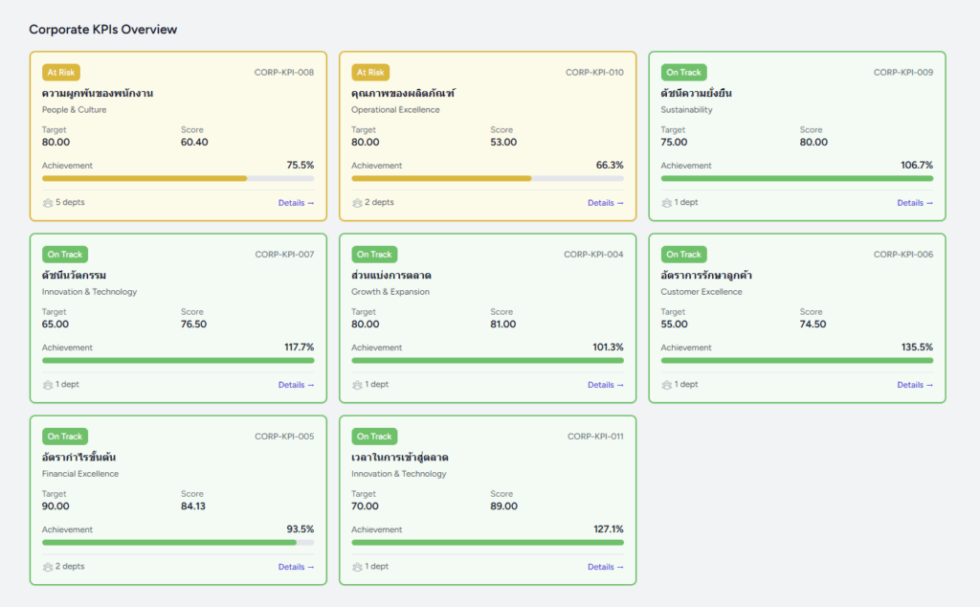Click the departments icon on CORP-KPI-008 card
980x607 pixels.
48,203
